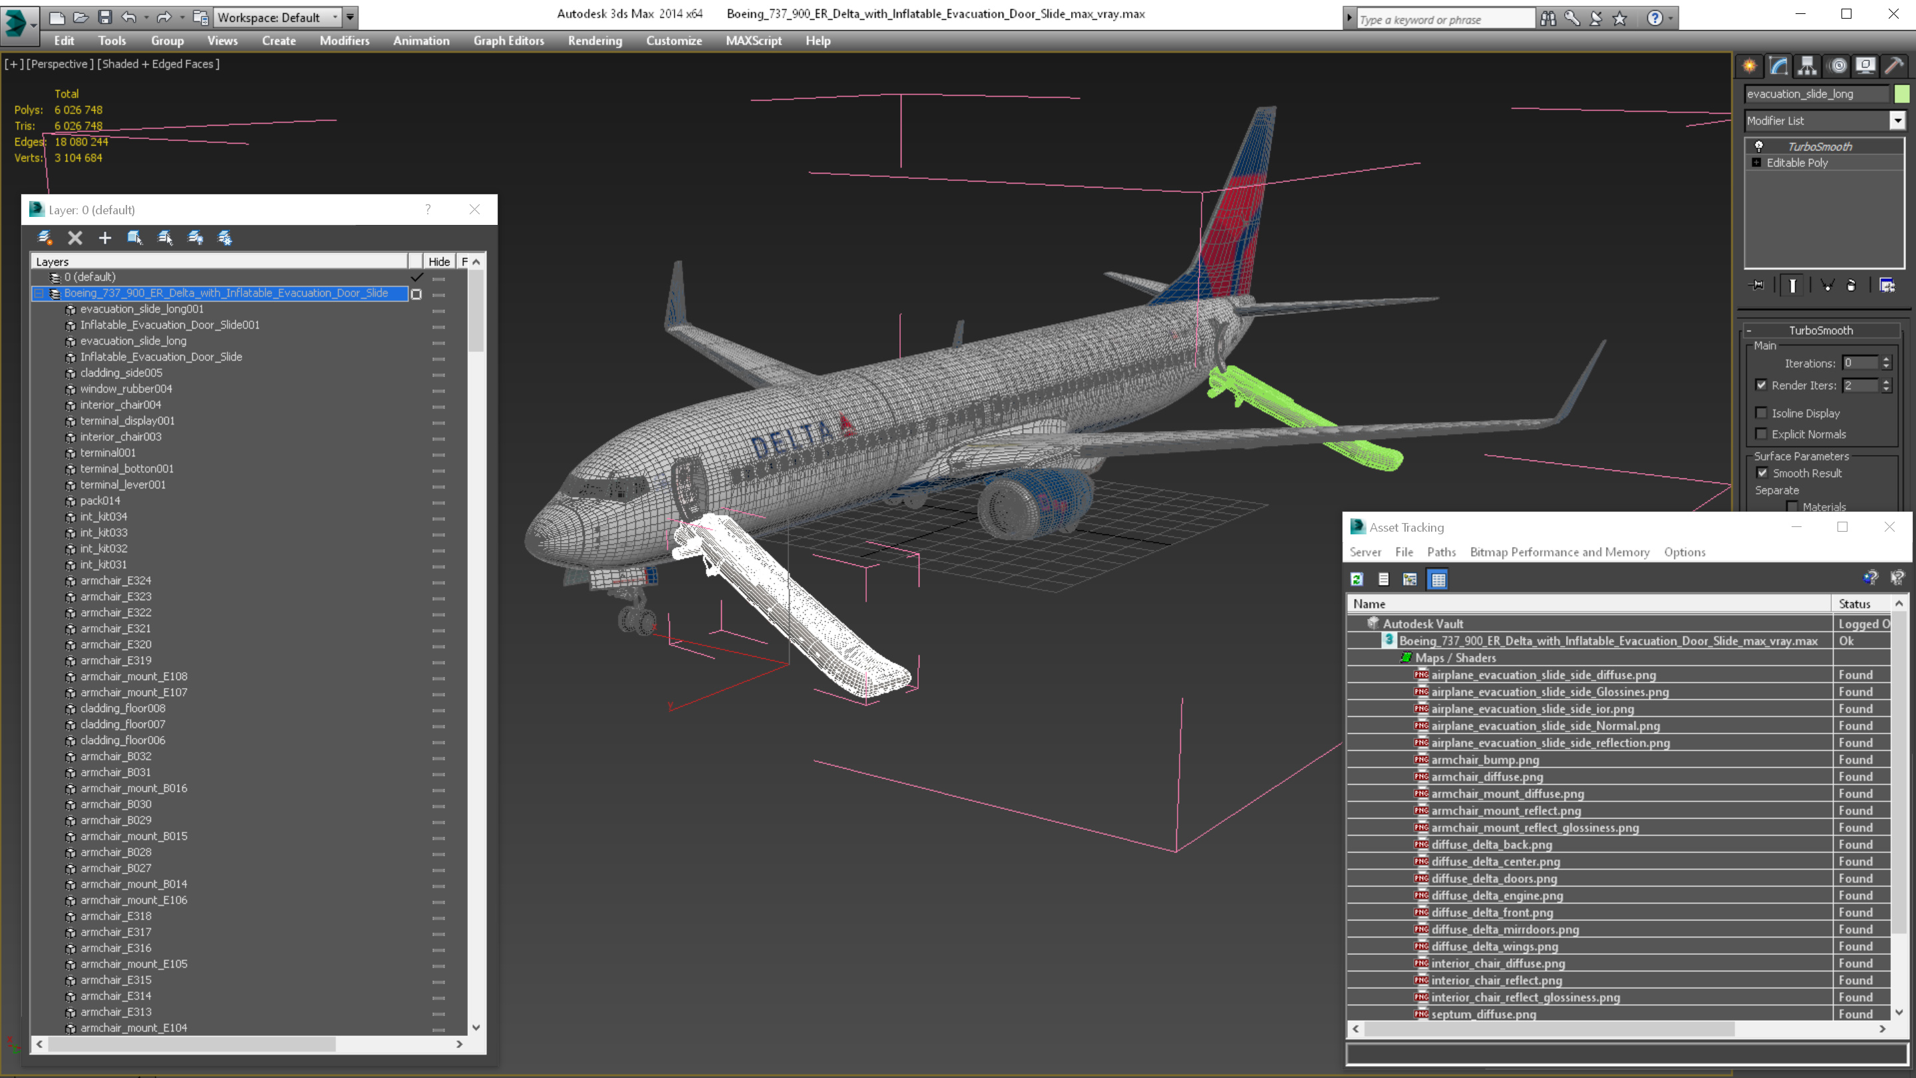1916x1078 pixels.
Task: Click the Hide column header
Action: click(x=439, y=262)
